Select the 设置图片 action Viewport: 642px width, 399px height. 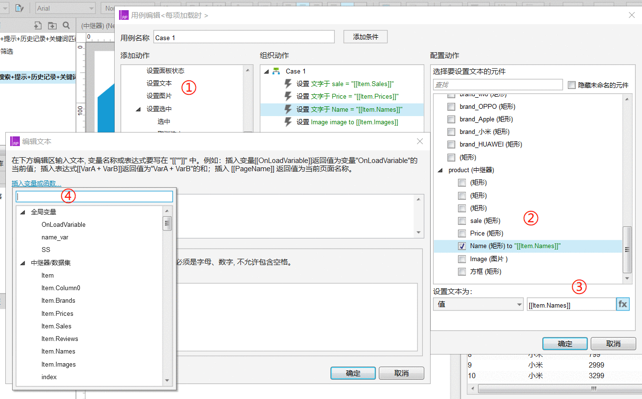tap(159, 96)
